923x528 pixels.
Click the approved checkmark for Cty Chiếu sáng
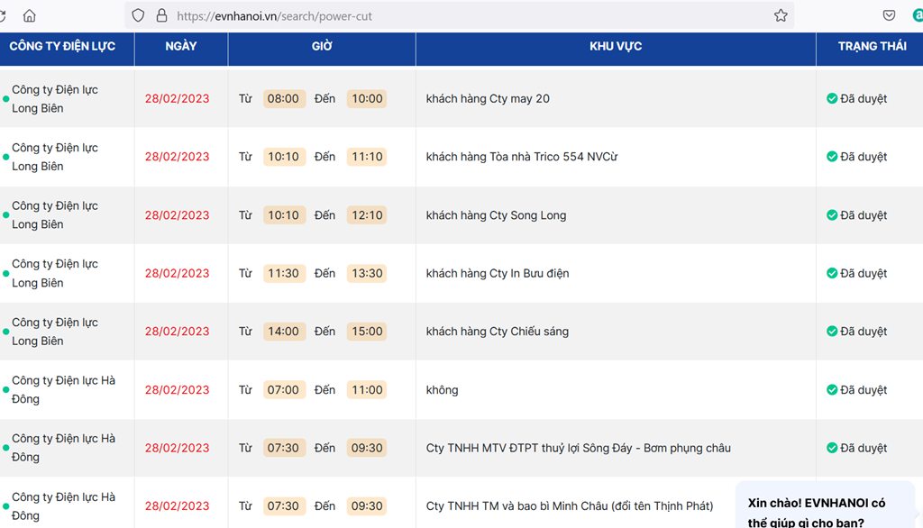pos(832,332)
